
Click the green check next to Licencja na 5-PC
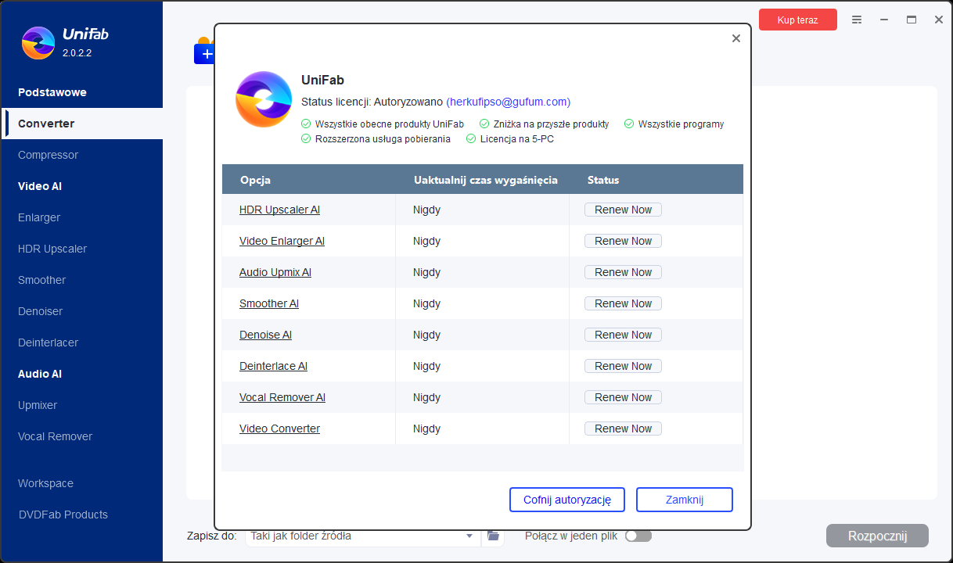471,139
